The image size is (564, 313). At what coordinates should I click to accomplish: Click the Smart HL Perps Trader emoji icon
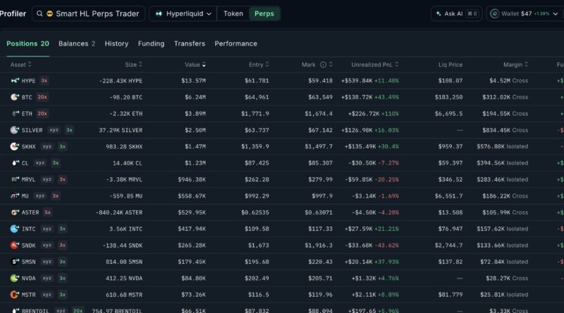click(49, 13)
